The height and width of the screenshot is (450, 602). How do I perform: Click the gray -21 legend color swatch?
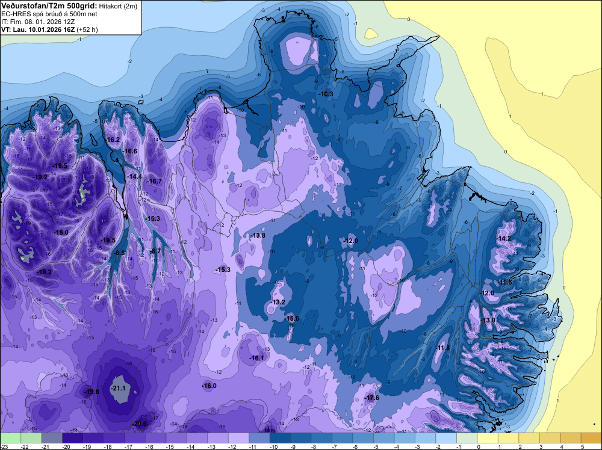pos(52,438)
